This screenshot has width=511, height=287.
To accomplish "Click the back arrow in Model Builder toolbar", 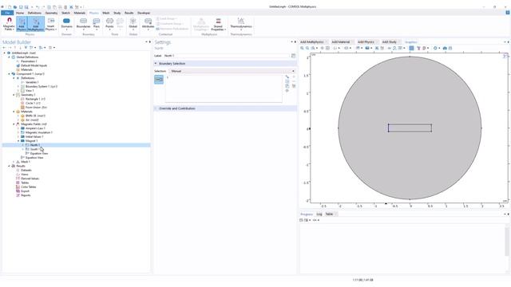I will point(5,48).
